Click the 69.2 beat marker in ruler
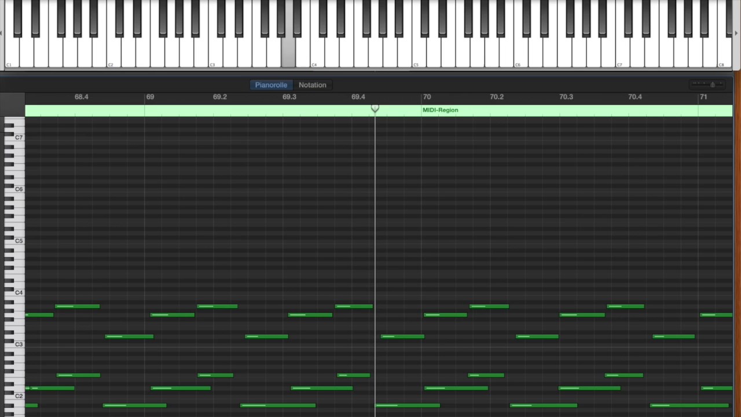The image size is (741, 417). [x=220, y=97]
